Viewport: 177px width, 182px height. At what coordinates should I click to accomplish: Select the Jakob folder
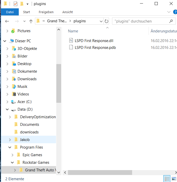[x=25, y=140]
